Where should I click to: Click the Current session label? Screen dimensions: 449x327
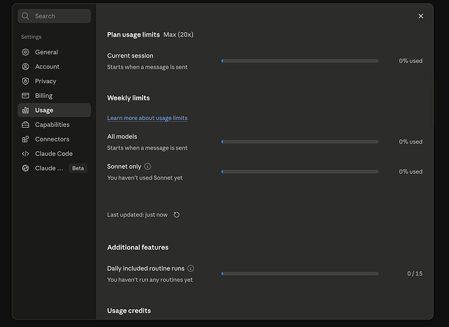click(x=130, y=56)
